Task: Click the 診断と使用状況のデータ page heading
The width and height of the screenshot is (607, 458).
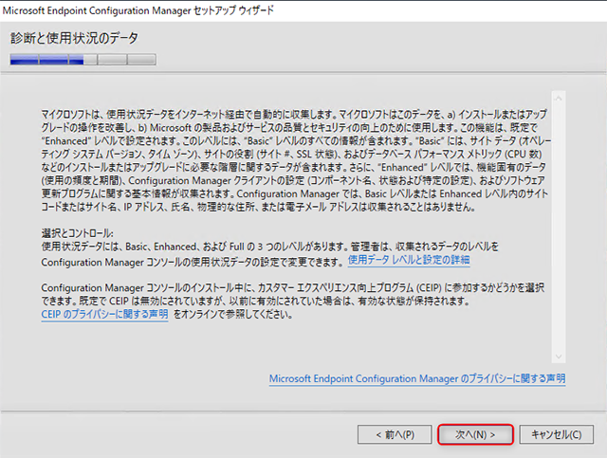Action: pos(74,38)
